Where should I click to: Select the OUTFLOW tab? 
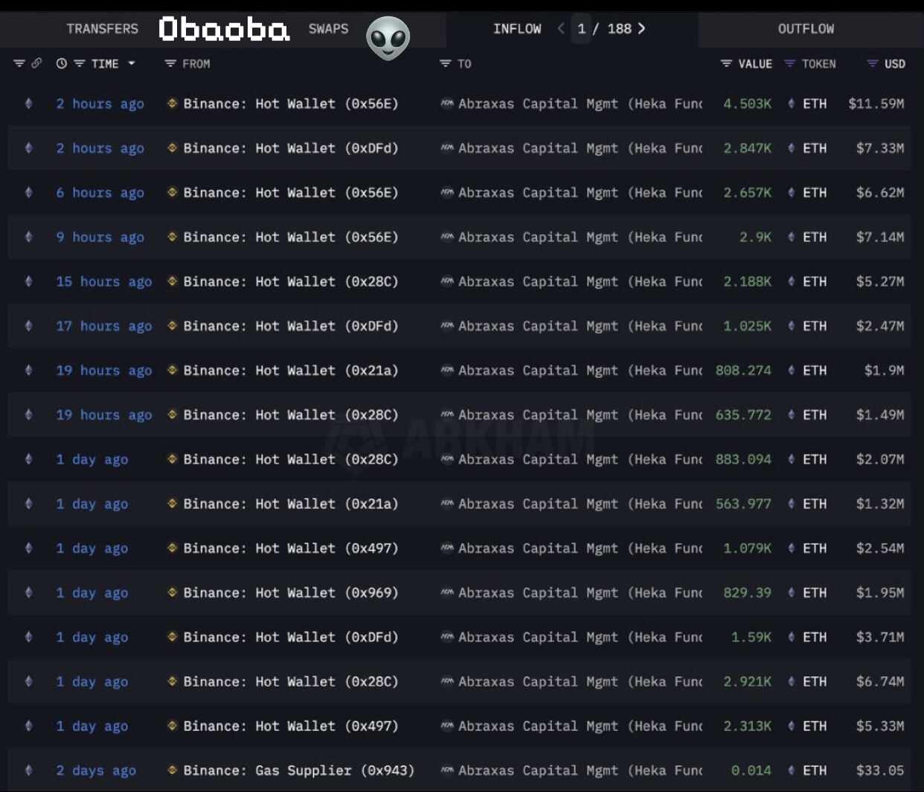coord(806,28)
